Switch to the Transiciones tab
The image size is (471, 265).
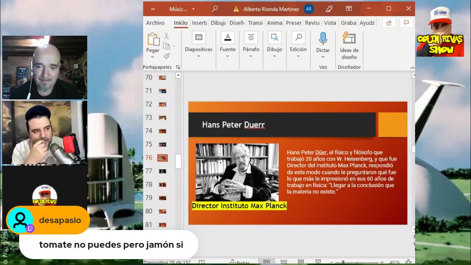255,23
